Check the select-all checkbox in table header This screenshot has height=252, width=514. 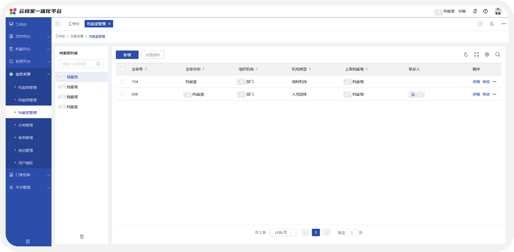point(122,69)
